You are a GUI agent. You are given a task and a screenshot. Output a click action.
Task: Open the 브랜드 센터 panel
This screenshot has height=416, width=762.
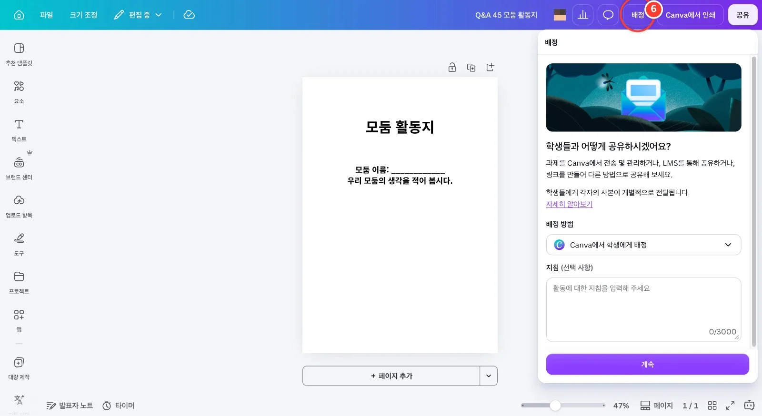tap(19, 168)
